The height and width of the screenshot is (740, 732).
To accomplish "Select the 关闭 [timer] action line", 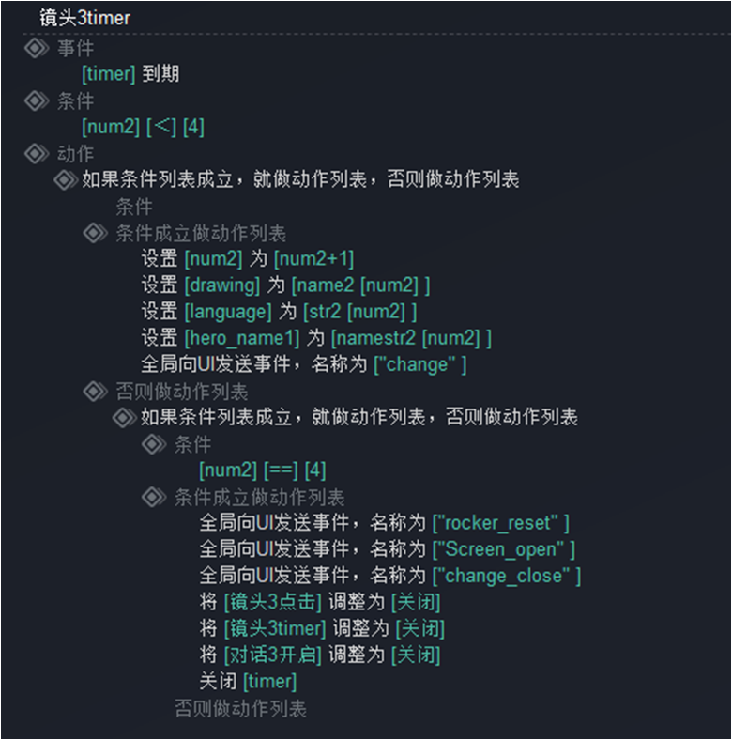I will (248, 682).
